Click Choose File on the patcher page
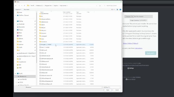 point(129,16)
